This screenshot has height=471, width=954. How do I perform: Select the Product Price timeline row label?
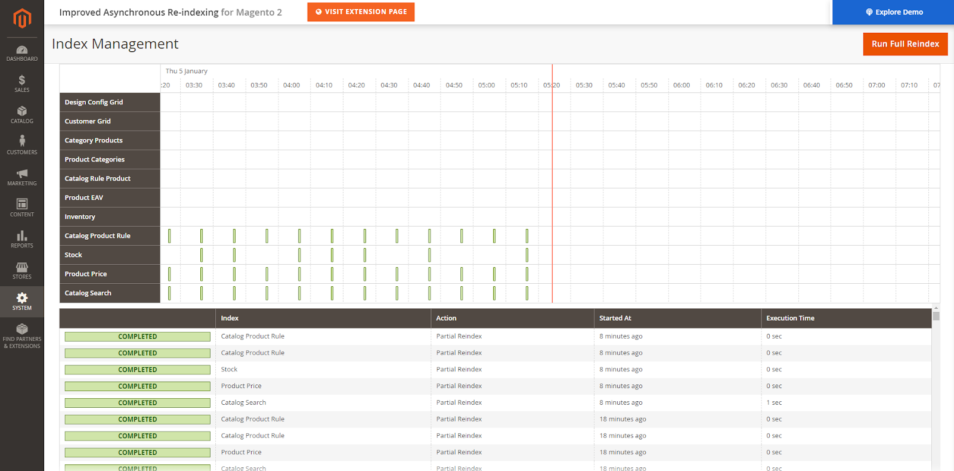coord(110,274)
